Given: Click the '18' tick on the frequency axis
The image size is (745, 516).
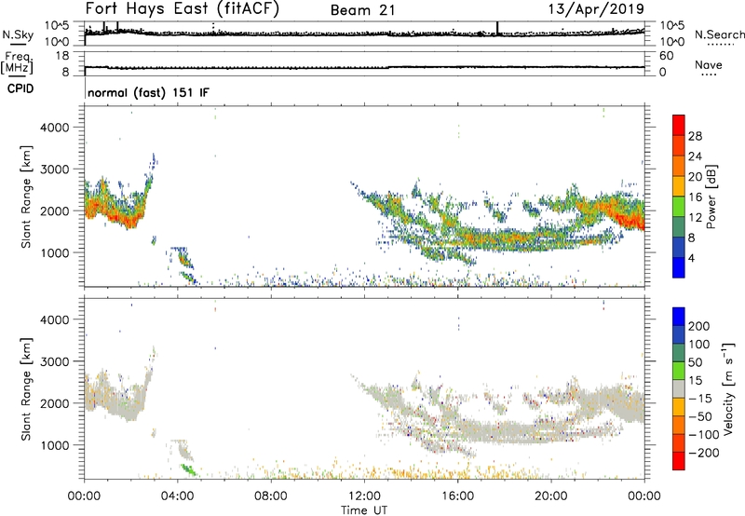Looking at the screenshot, I should pos(62,56).
